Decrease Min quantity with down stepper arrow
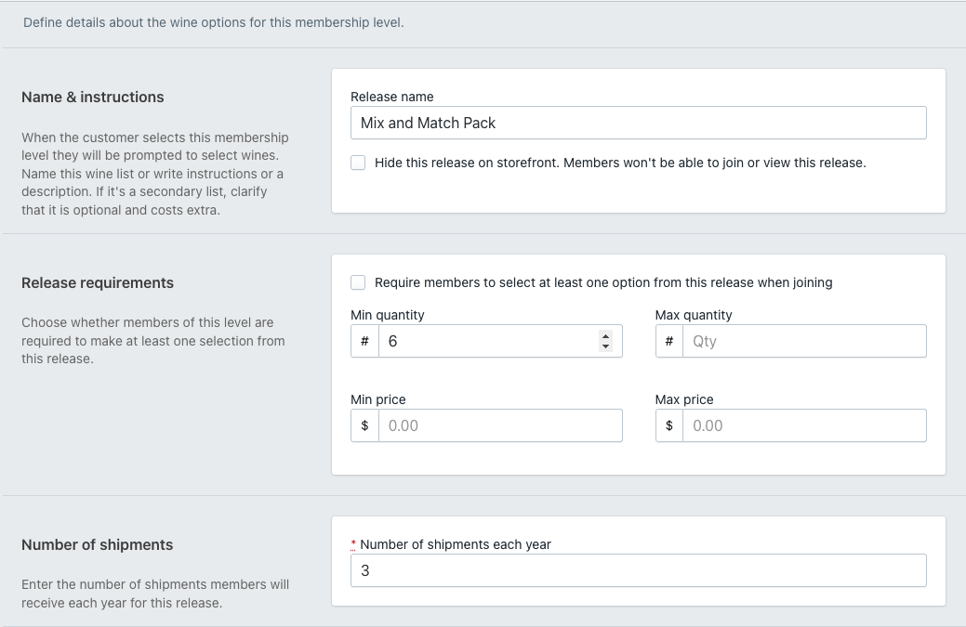Image resolution: width=966 pixels, height=627 pixels. point(606,346)
